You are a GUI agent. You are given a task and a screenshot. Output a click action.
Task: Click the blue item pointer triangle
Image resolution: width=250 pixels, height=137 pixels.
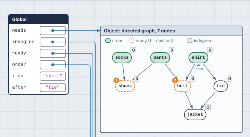(198, 65)
